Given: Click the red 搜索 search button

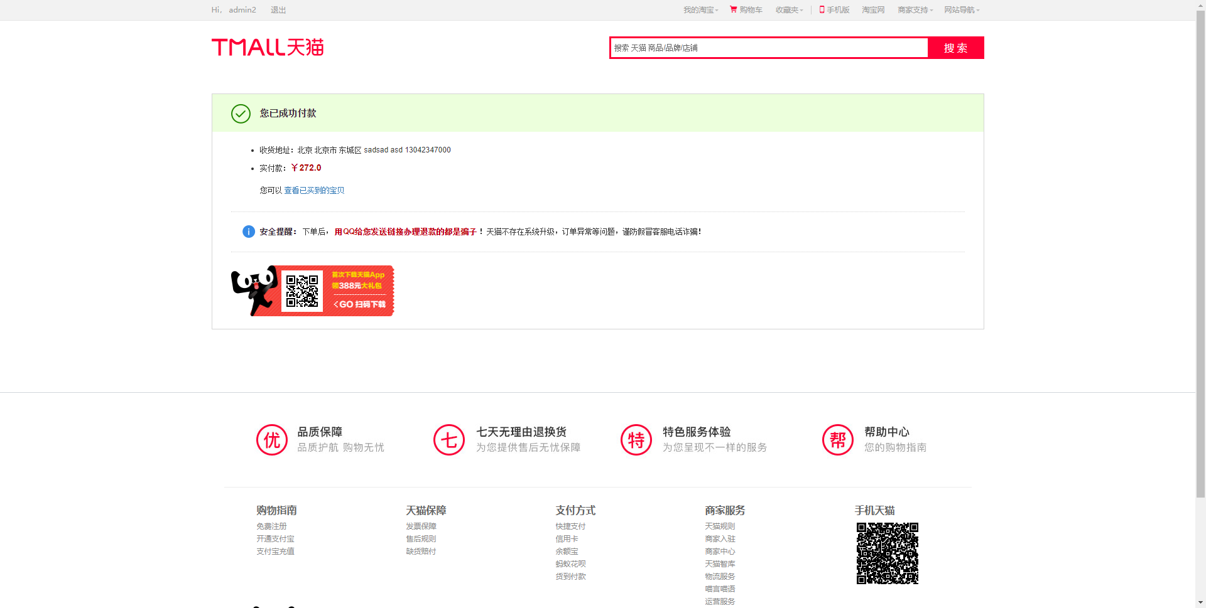Looking at the screenshot, I should 956,48.
